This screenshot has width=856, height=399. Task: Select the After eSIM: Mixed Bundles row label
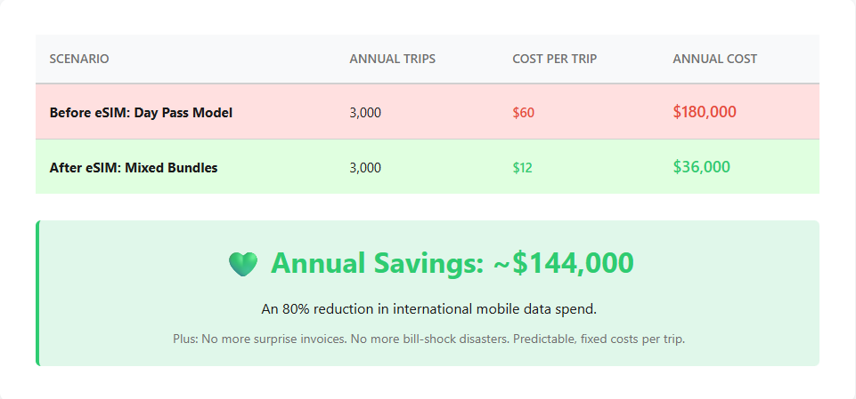point(134,167)
